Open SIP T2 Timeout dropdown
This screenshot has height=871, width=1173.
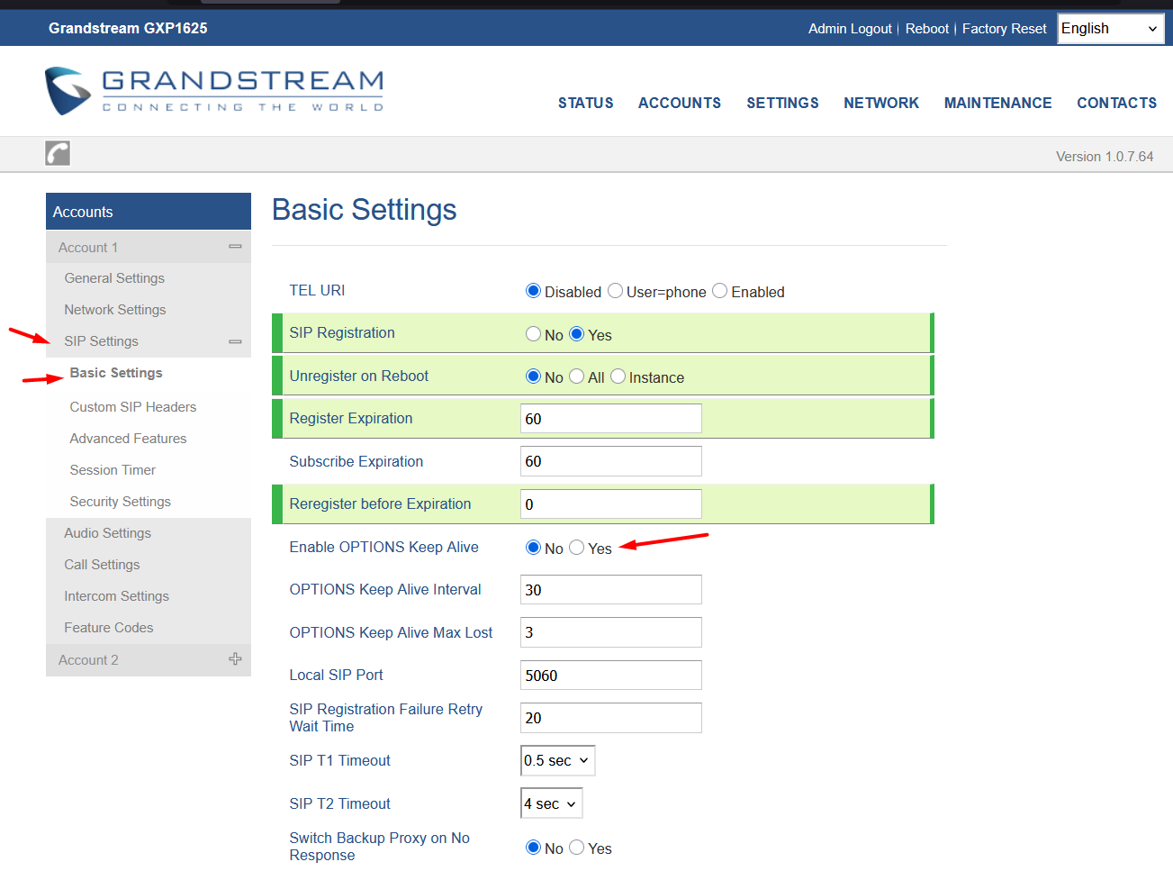click(551, 803)
